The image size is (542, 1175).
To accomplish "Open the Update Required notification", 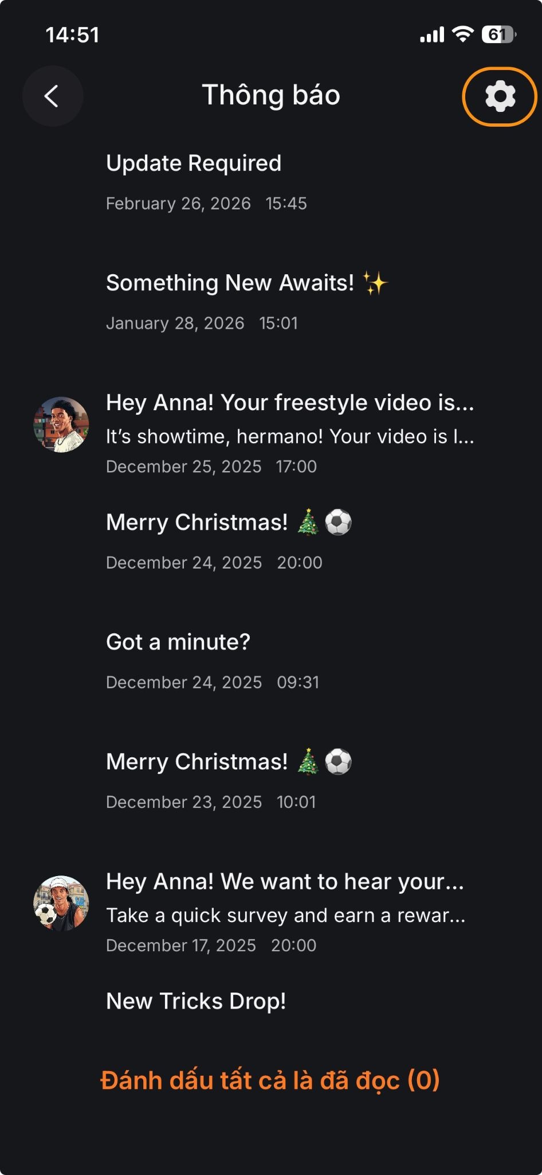I will (194, 164).
